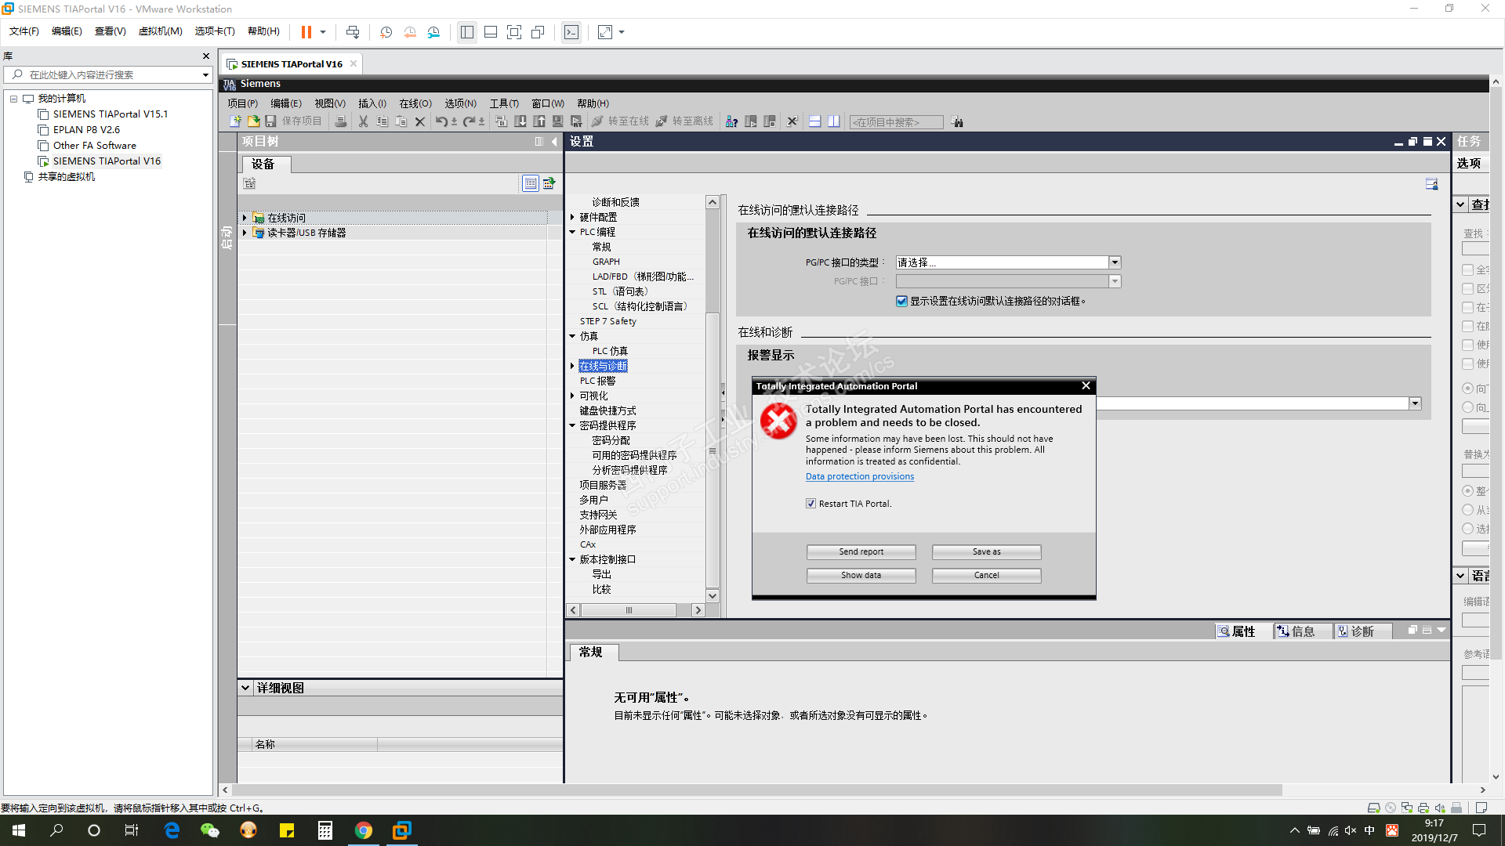Open WeChat from the Windows taskbar

click(209, 830)
